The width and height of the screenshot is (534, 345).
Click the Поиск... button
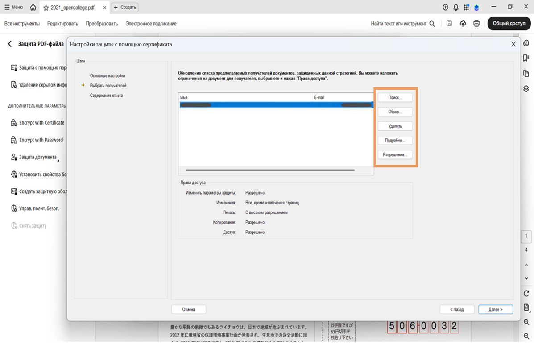tap(395, 97)
